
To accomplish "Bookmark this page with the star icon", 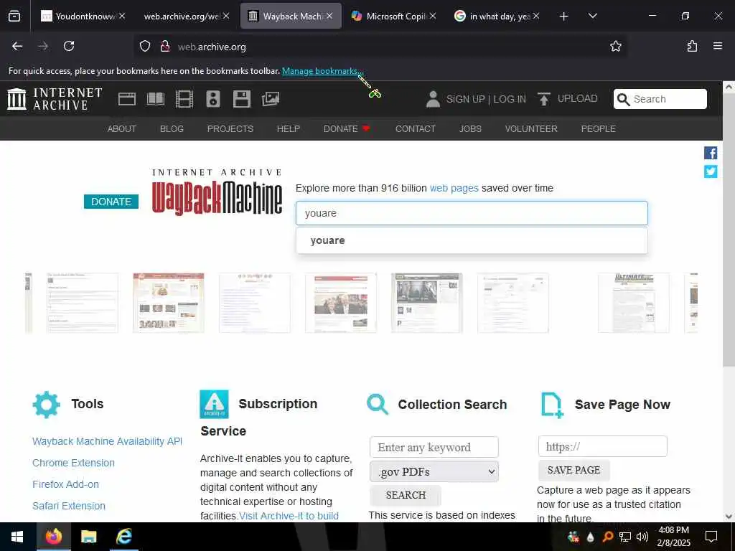I will (615, 46).
